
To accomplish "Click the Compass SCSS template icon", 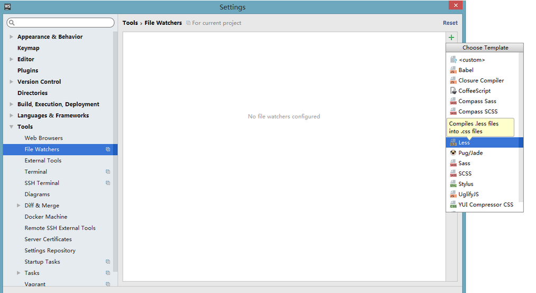I will point(454,112).
